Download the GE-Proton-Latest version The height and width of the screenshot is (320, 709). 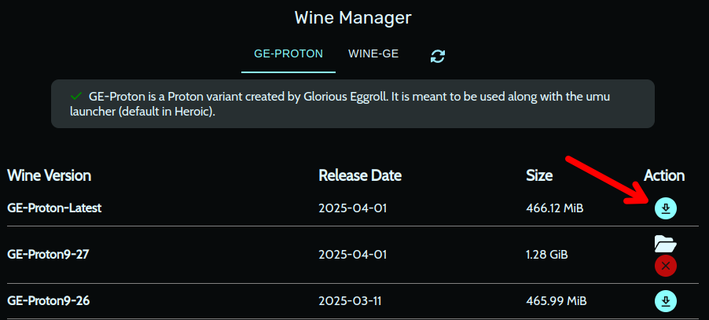pos(665,208)
